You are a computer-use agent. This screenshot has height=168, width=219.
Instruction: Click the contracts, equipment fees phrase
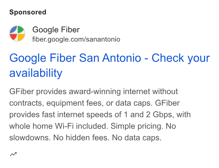56,103
